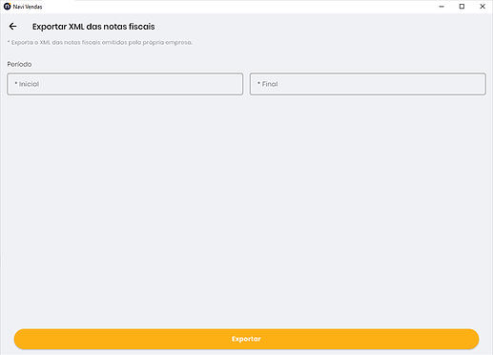Image resolution: width=493 pixels, height=355 pixels.
Task: Click the 'Período' label
Action: (19, 64)
